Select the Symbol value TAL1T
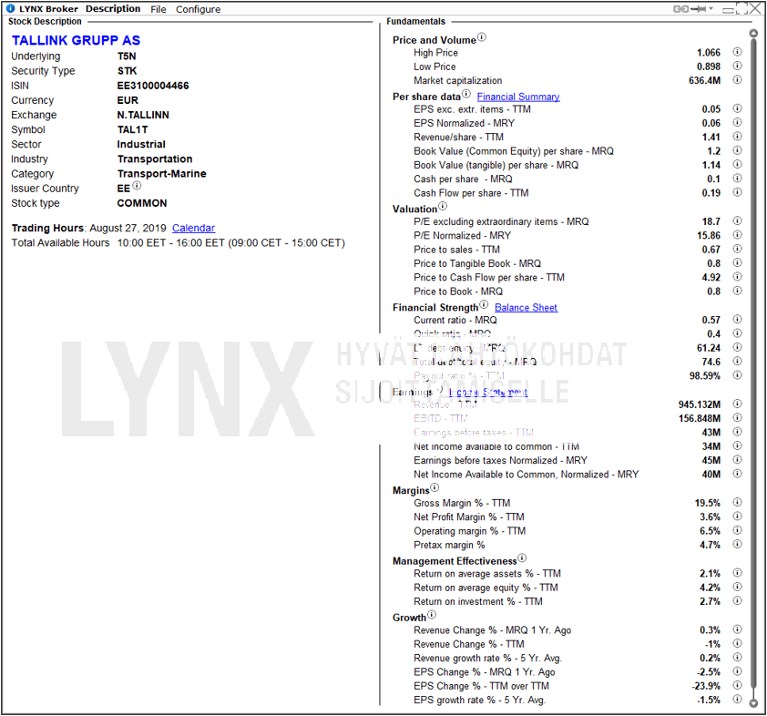The image size is (767, 716). [133, 129]
